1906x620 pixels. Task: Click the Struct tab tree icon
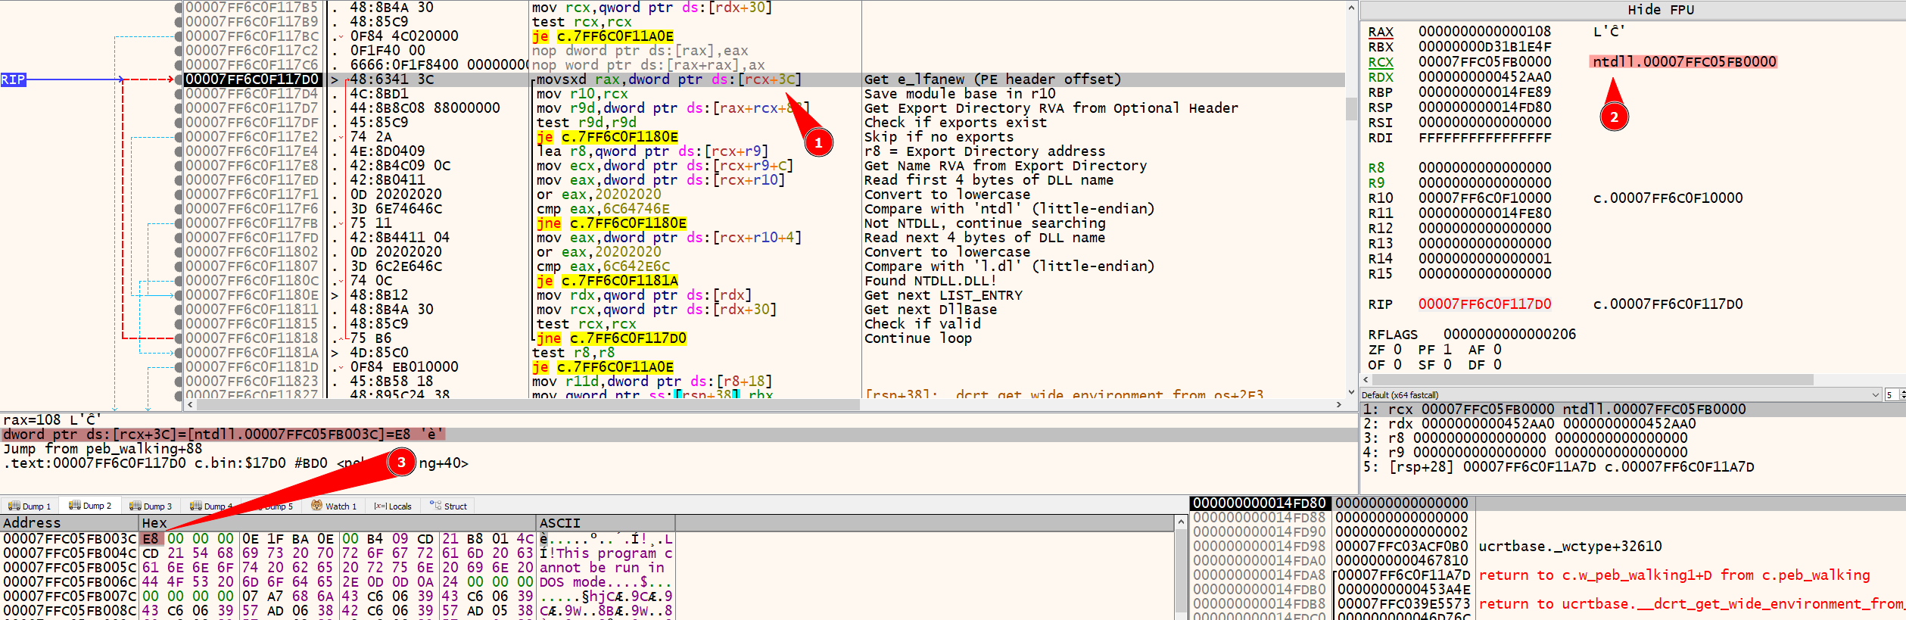pos(435,505)
